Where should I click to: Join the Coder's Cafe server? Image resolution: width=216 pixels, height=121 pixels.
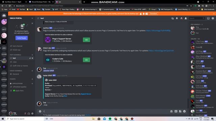pyautogui.click(x=86, y=60)
